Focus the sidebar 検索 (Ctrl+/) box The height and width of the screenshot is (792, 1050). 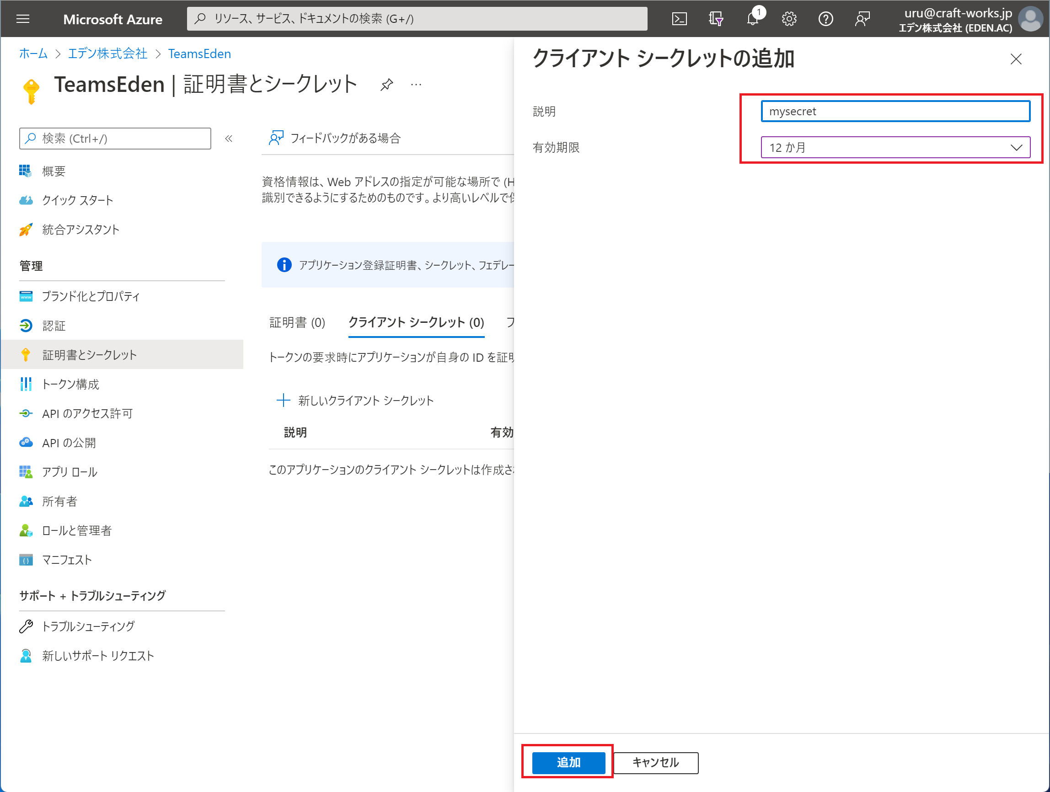coord(115,139)
